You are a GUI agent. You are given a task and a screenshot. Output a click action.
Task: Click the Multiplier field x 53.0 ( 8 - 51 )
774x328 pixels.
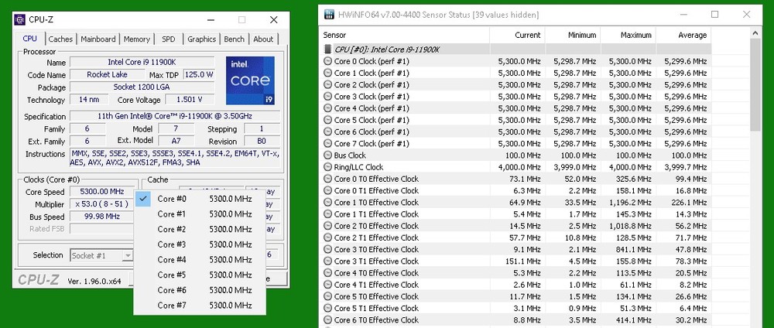(x=103, y=204)
